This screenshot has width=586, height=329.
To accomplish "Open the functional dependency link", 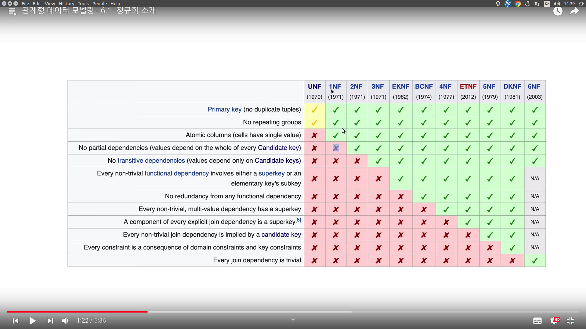I will pyautogui.click(x=177, y=173).
